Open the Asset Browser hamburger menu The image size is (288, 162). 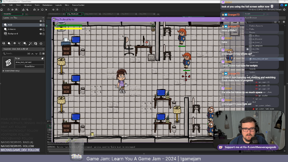[x=284, y=22]
